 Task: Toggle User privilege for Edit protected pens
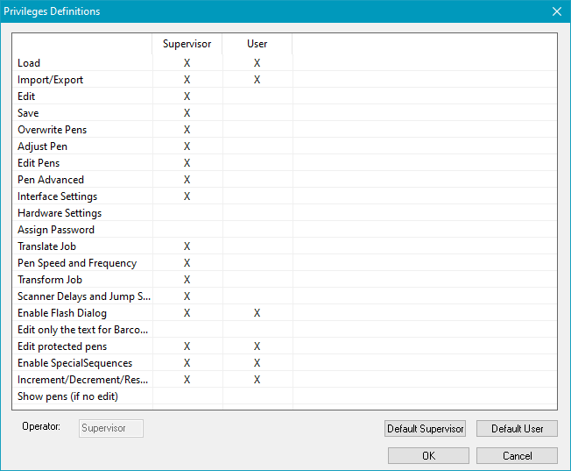pos(257,346)
